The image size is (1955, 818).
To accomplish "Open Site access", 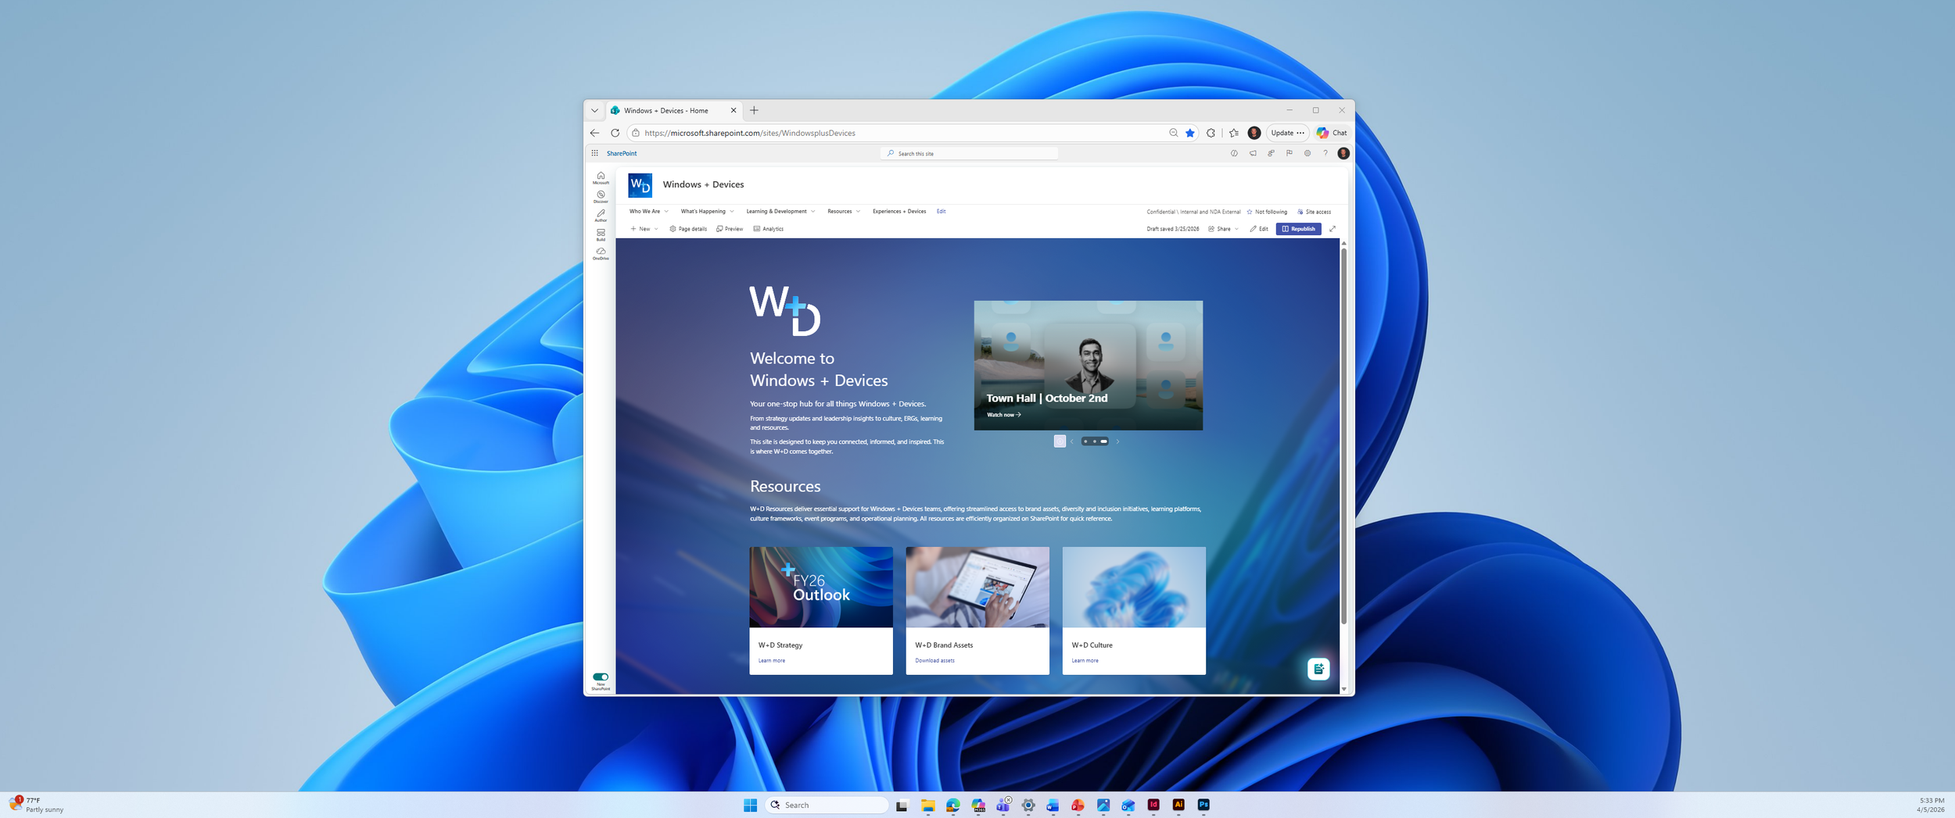I will [x=1314, y=212].
